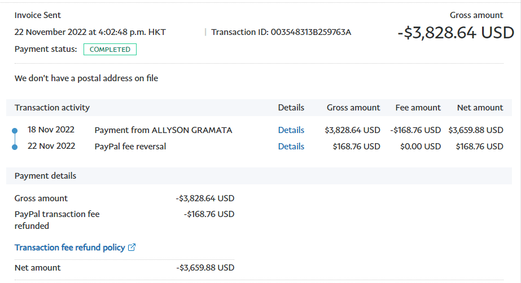Click the COMPLETED payment status badge

pyautogui.click(x=110, y=50)
